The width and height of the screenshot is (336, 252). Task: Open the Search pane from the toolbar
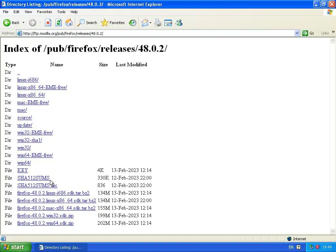point(87,23)
